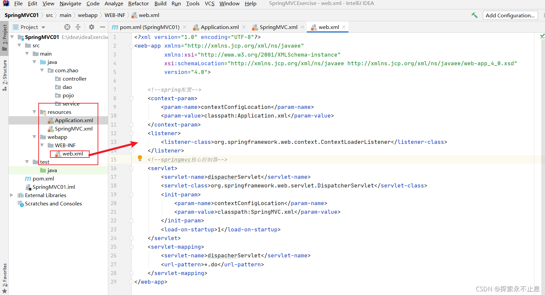545x295 pixels.
Task: Open the Favorites tool window
Action: coord(5,278)
